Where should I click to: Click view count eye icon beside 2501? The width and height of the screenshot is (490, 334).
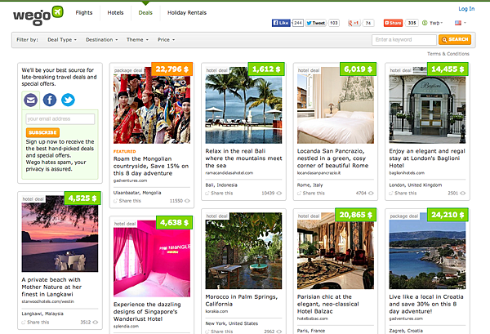pos(463,193)
